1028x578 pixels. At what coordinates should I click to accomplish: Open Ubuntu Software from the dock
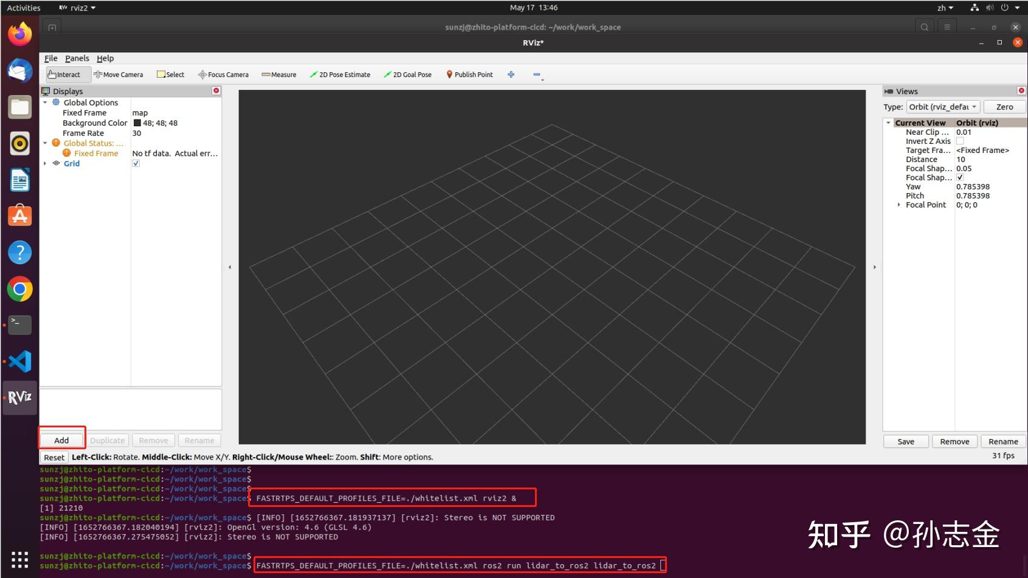[x=20, y=216]
